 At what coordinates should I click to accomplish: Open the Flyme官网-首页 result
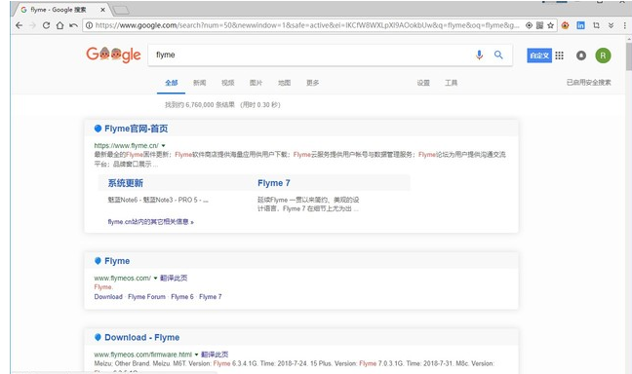tap(137, 129)
